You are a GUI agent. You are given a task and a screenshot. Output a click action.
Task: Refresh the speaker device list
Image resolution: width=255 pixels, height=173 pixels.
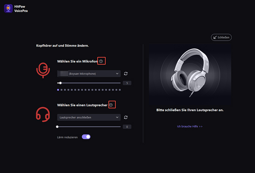pyautogui.click(x=126, y=117)
